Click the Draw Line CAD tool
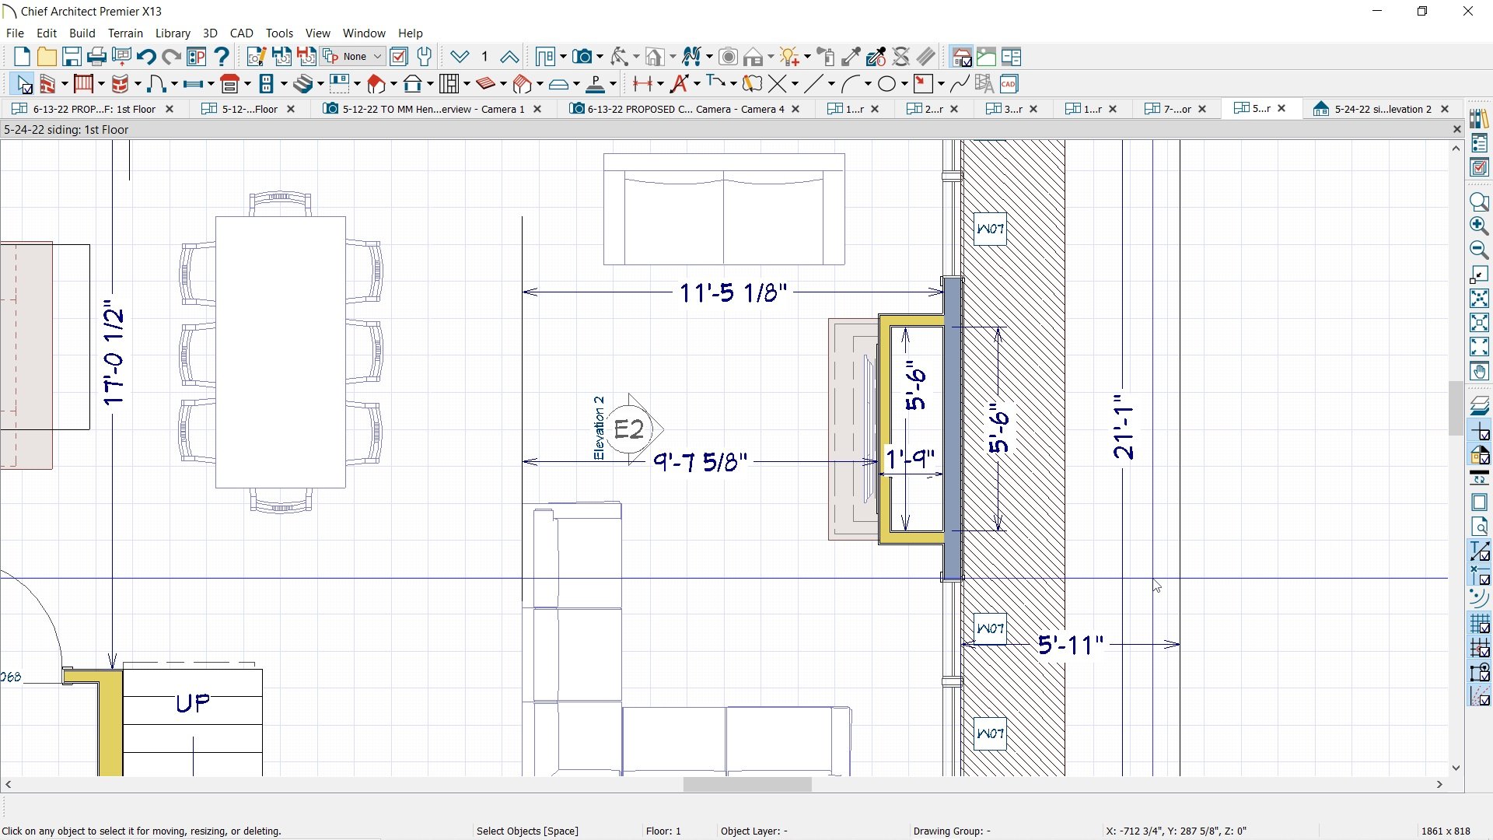 [x=813, y=84]
